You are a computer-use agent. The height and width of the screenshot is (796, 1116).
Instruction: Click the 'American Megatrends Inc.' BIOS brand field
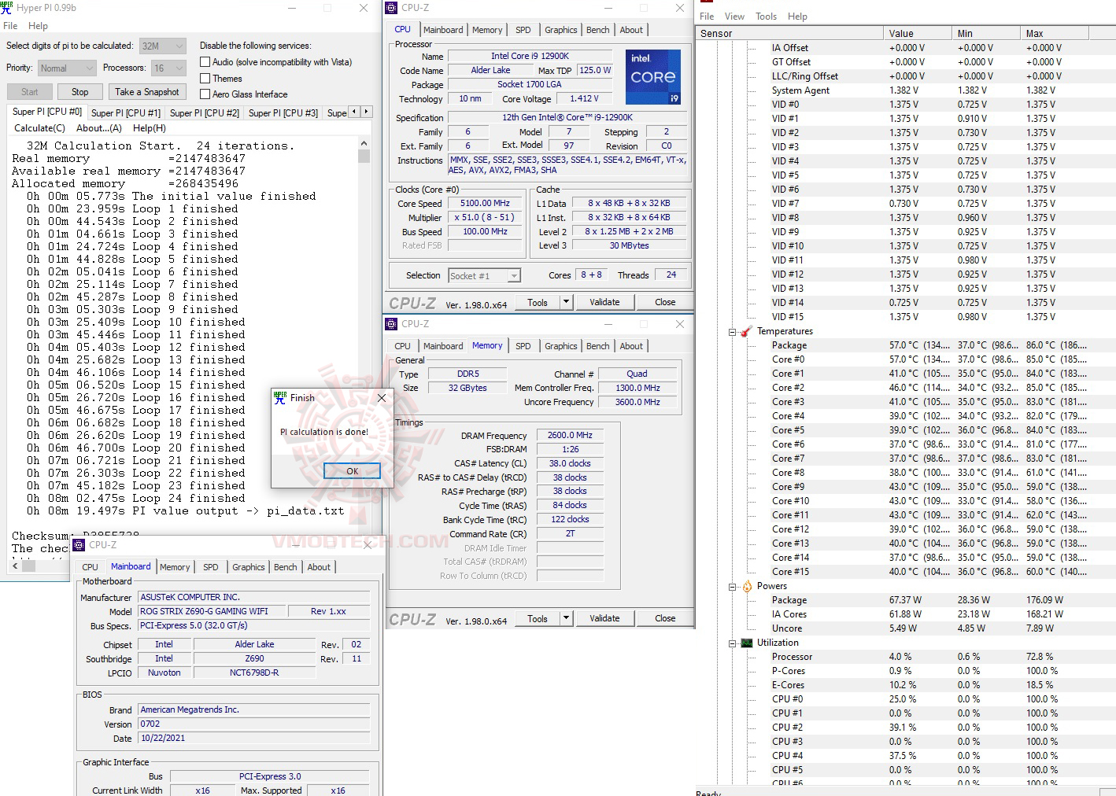pyautogui.click(x=254, y=709)
